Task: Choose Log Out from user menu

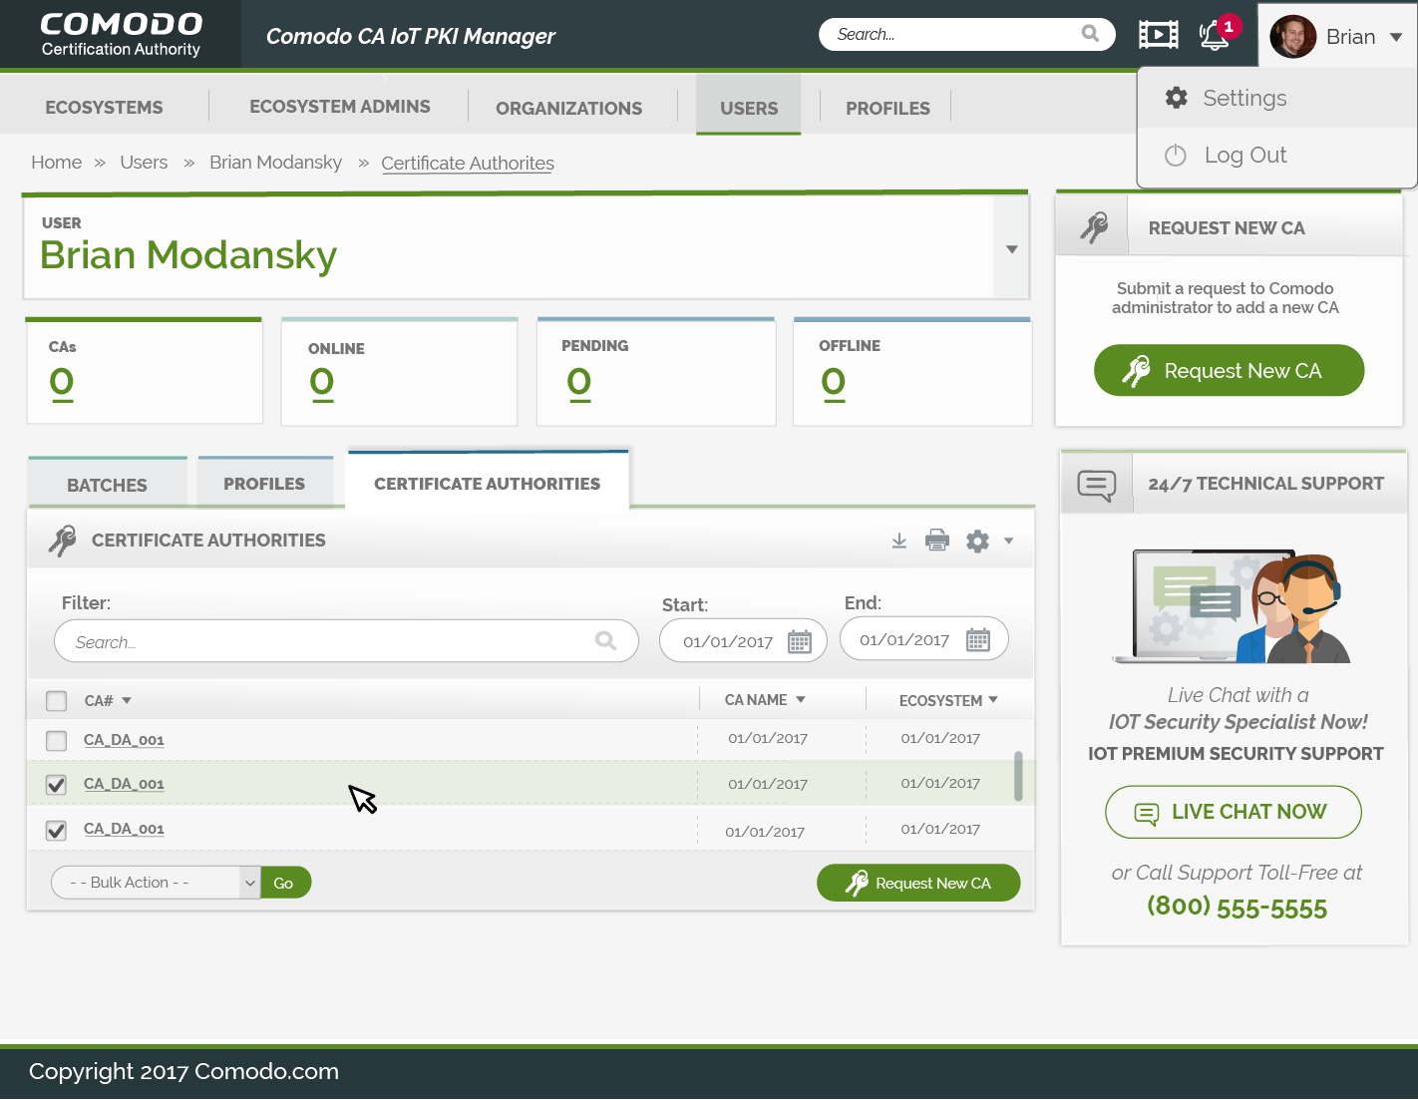Action: 1277,156
